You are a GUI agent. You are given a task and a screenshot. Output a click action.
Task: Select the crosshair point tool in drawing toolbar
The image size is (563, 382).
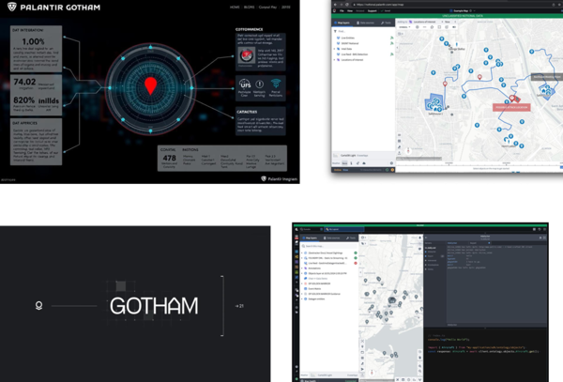(x=418, y=27)
